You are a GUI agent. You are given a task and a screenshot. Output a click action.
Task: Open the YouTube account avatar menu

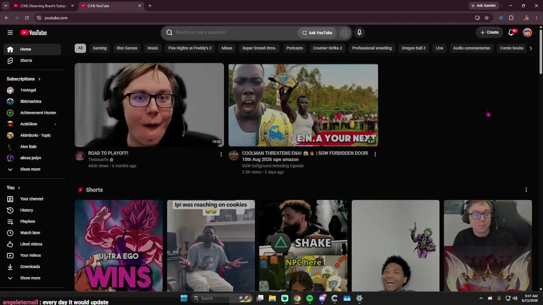tap(527, 33)
